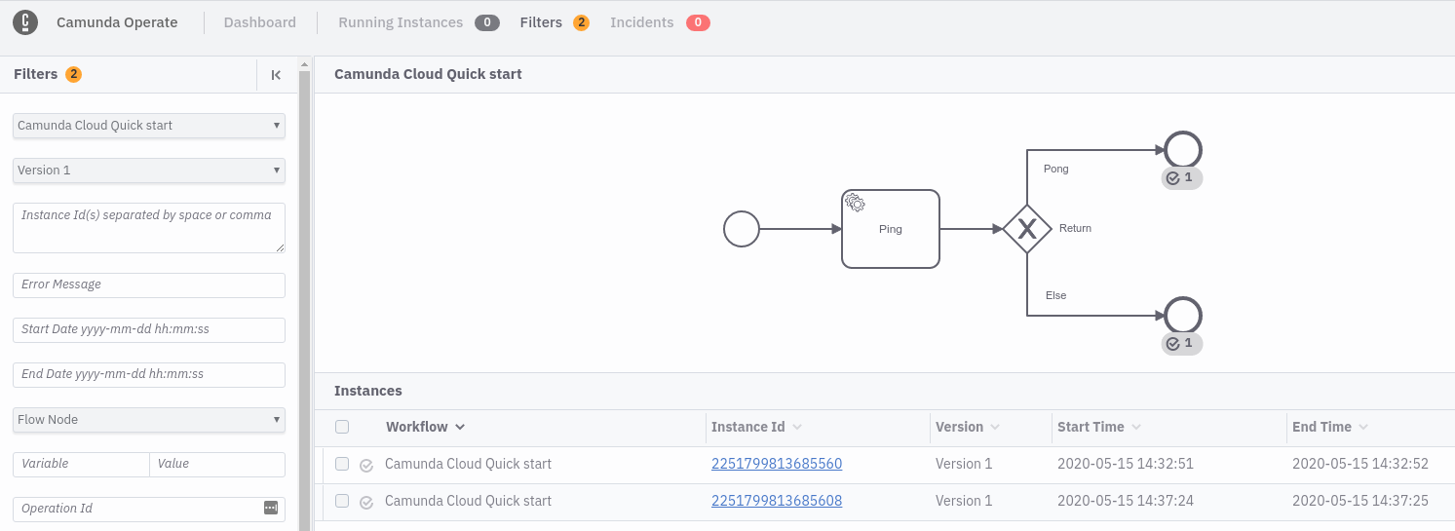Collapse the Filters panel
The width and height of the screenshot is (1455, 531).
pos(276,75)
